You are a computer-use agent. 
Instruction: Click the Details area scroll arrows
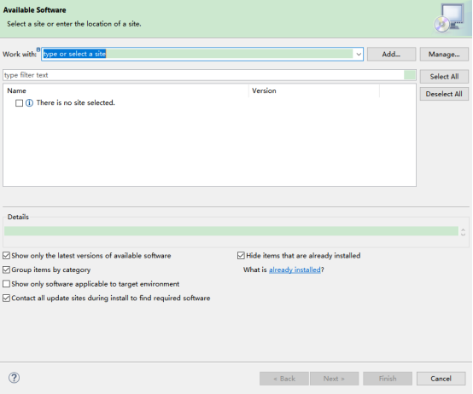(463, 232)
